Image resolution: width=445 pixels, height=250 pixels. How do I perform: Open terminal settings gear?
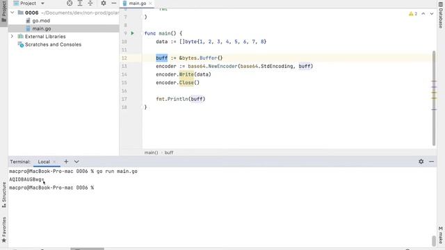(x=421, y=162)
